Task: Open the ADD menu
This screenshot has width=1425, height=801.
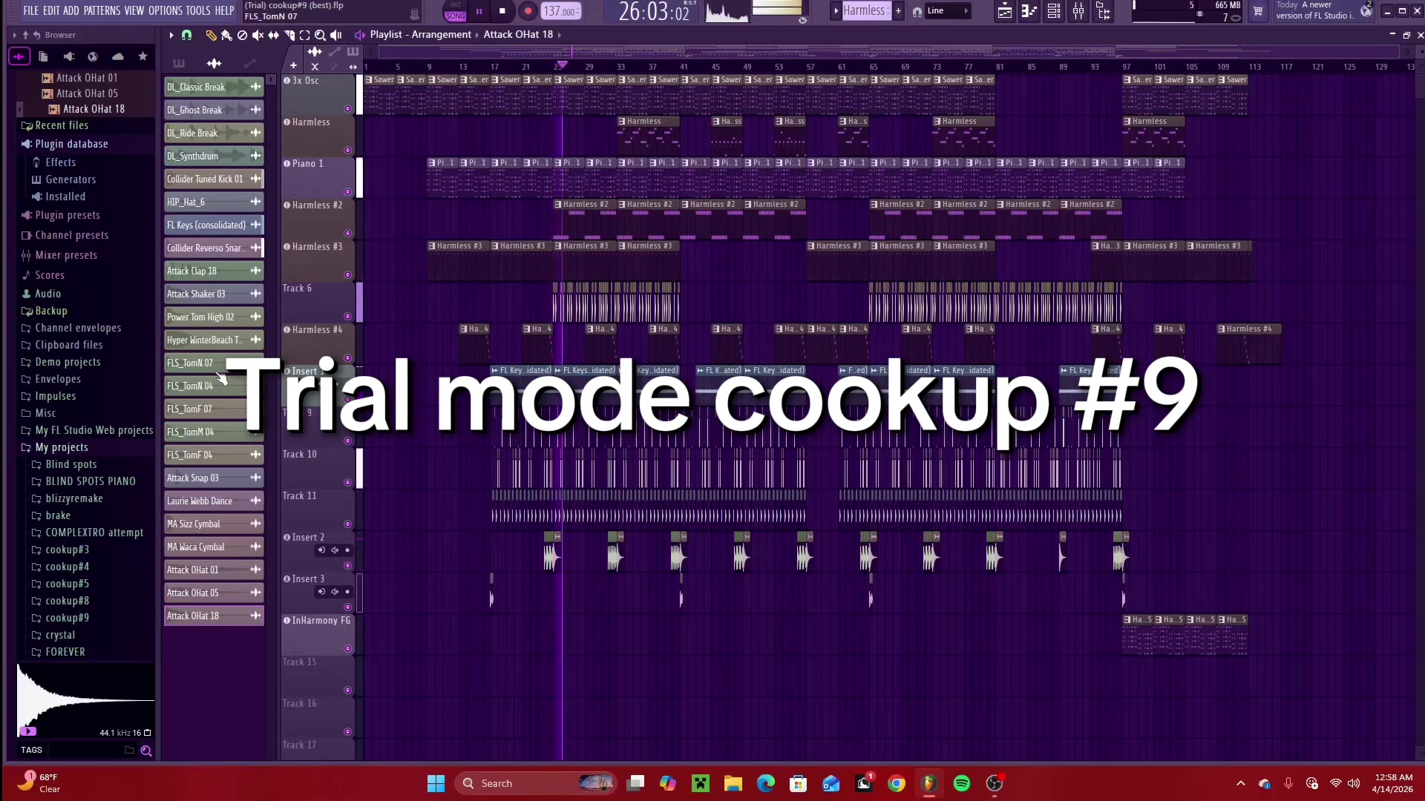Action: pos(71,10)
